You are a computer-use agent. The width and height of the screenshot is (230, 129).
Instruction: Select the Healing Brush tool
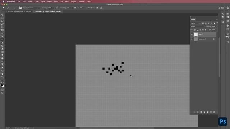[x=3, y=37]
